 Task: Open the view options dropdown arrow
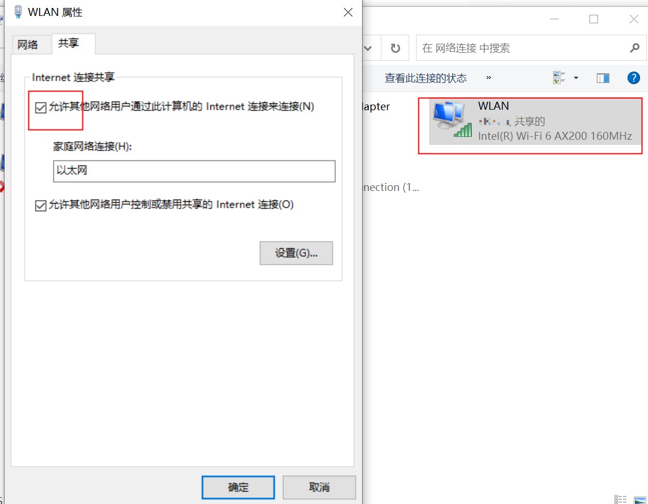coord(576,78)
